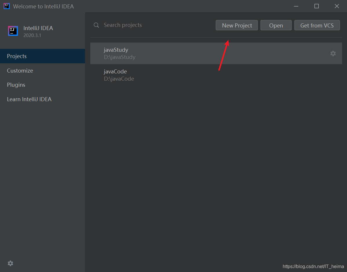The height and width of the screenshot is (272, 347).
Task: Click the D:\javaStudy path text
Action: coord(120,57)
